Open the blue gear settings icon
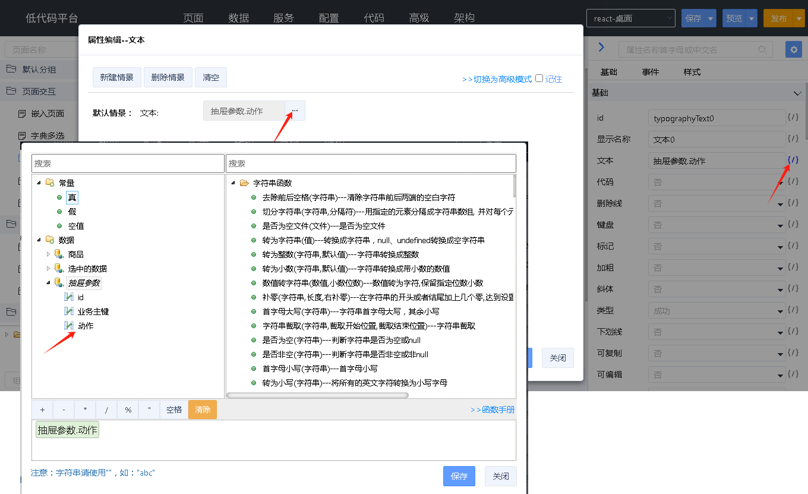Viewport: 808px width, 494px height. pyautogui.click(x=793, y=49)
